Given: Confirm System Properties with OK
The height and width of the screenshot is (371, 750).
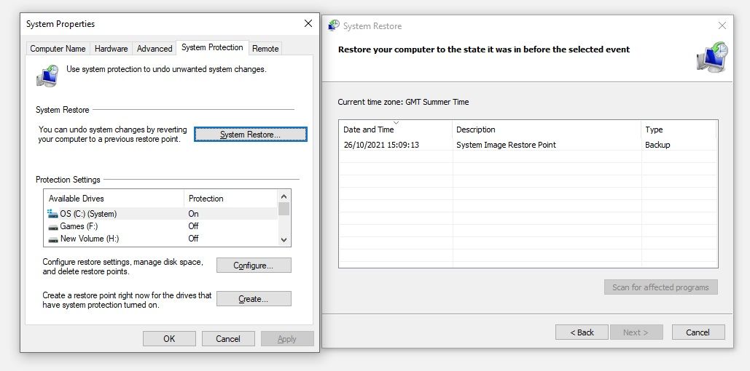Looking at the screenshot, I should (169, 338).
